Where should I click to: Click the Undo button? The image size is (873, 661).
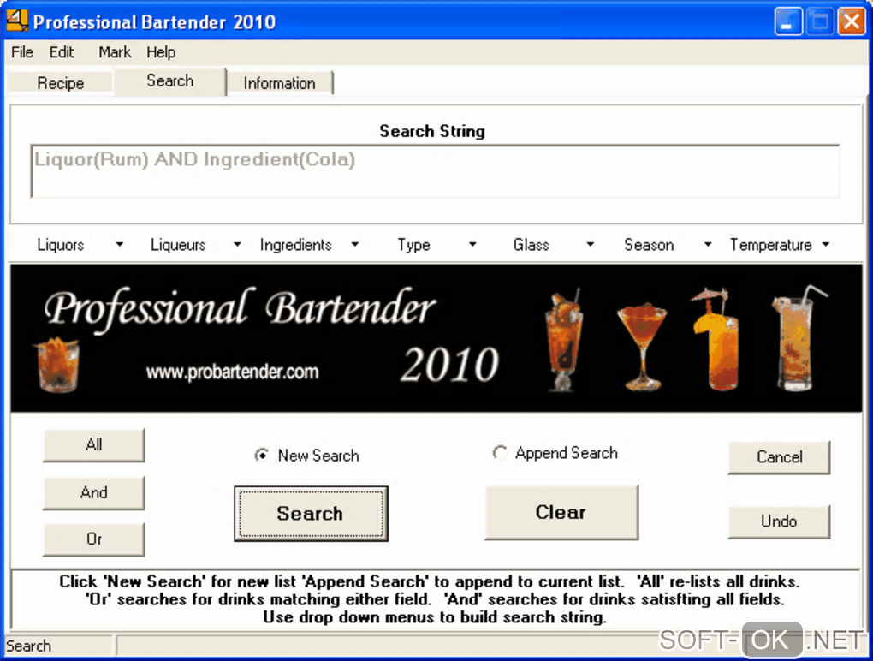pyautogui.click(x=779, y=521)
